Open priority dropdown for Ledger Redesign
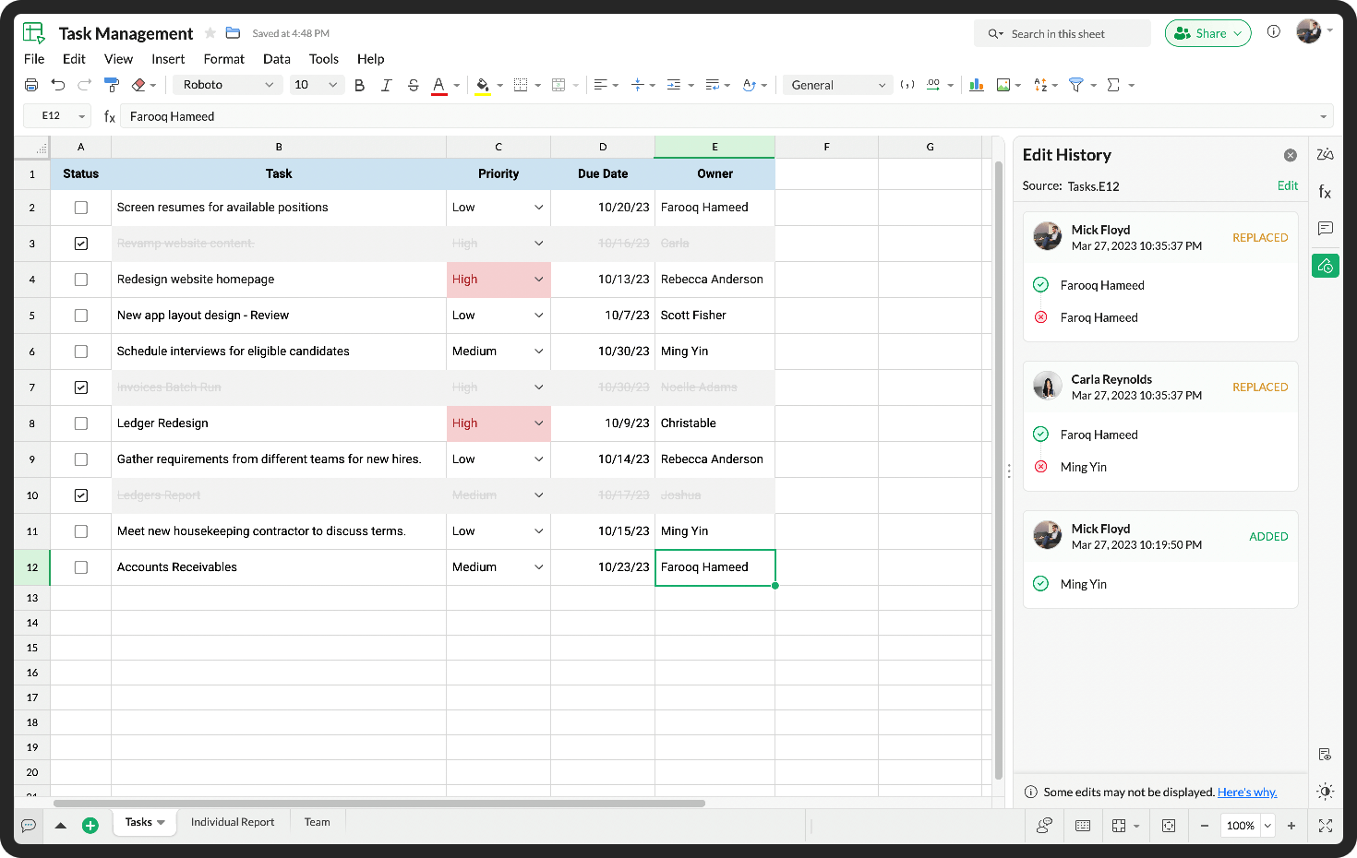Viewport: 1357px width, 858px height. 538,423
